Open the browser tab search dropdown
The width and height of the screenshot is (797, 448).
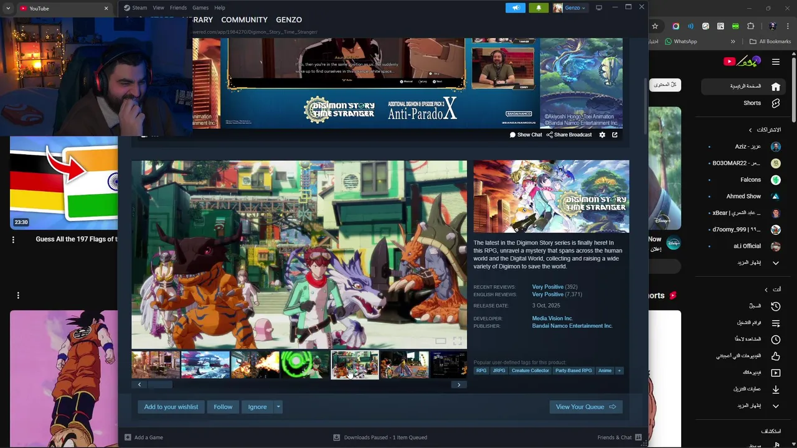pyautogui.click(x=8, y=8)
